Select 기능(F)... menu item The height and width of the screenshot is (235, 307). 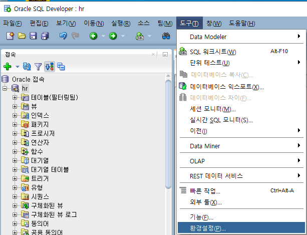(241, 217)
